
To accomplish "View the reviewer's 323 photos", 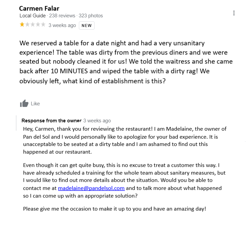I will coord(91,16).
